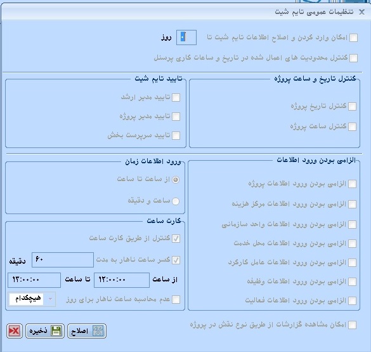371x352 pixels.
Task: Click the green floppy disk save icon
Action: [56, 331]
